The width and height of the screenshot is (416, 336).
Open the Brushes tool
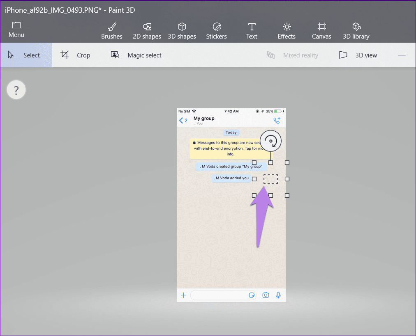[x=112, y=31]
